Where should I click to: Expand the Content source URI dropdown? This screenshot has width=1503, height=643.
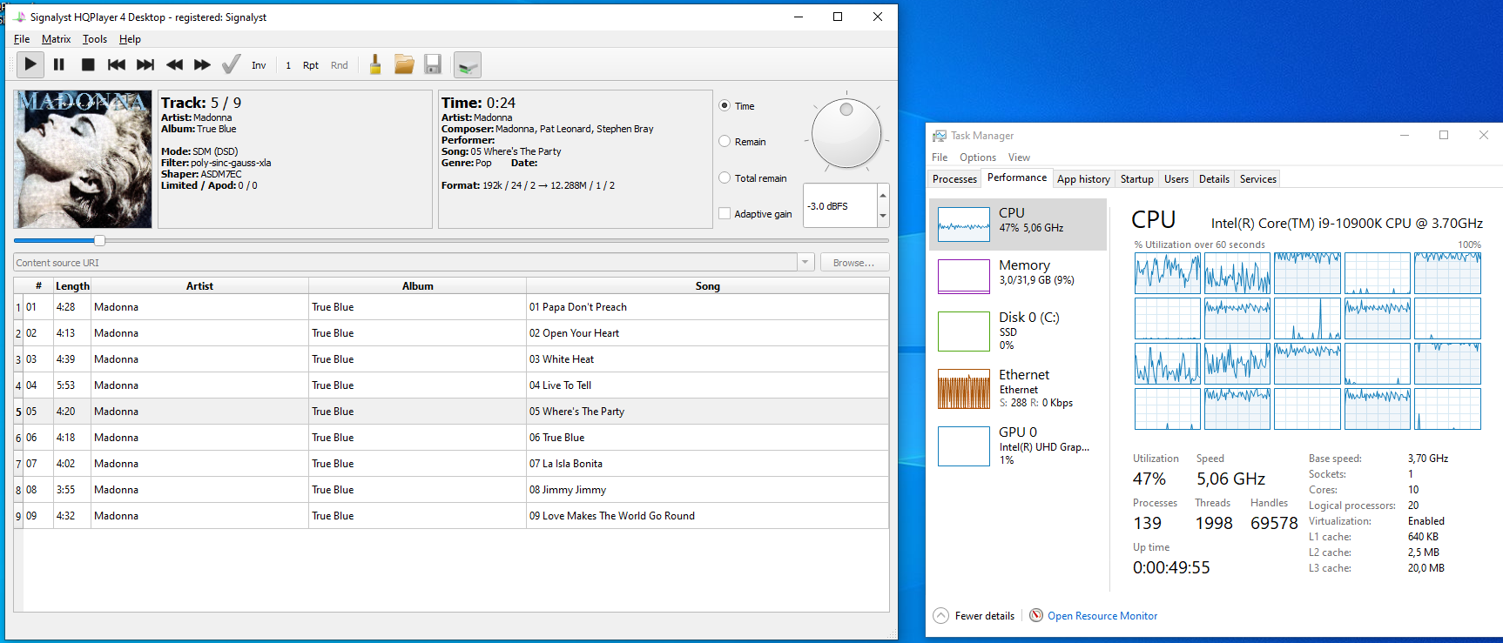805,263
